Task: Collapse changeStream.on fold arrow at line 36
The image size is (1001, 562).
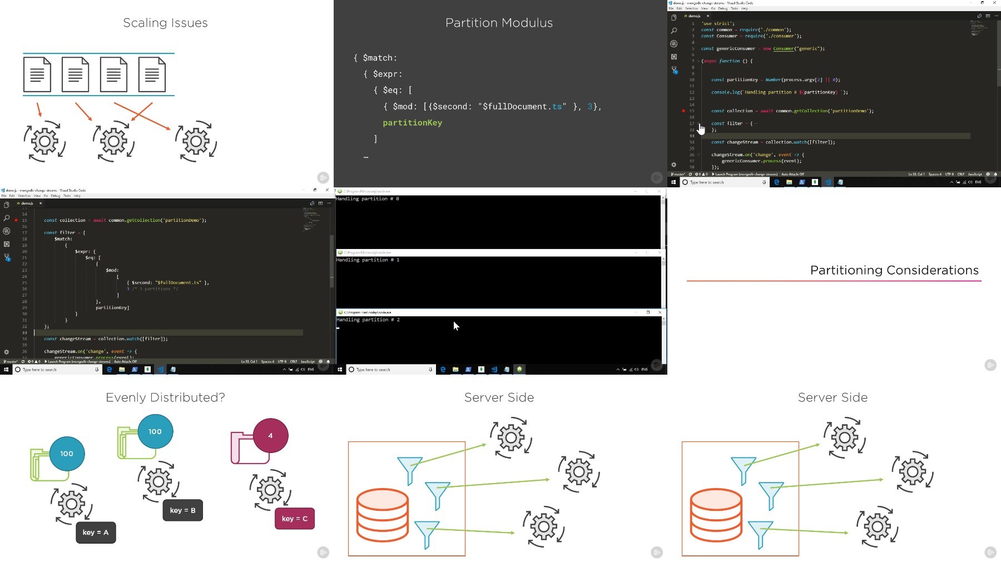Action: click(x=699, y=155)
